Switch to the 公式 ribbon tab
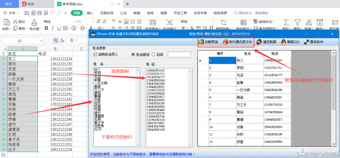 (x=123, y=13)
